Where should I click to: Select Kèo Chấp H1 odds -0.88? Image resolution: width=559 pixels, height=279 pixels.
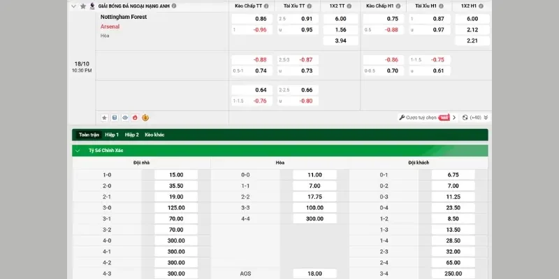pos(384,30)
